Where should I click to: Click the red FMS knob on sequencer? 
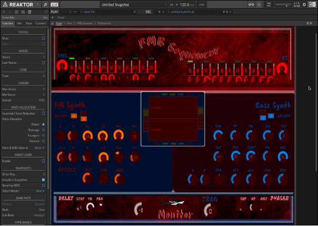point(62,67)
